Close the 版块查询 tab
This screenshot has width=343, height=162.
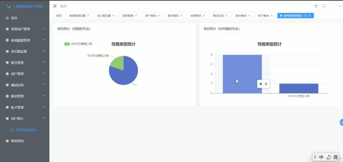(249, 16)
